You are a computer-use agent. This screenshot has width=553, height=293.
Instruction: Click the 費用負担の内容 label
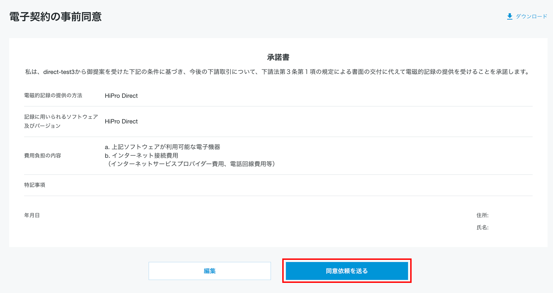tap(43, 155)
